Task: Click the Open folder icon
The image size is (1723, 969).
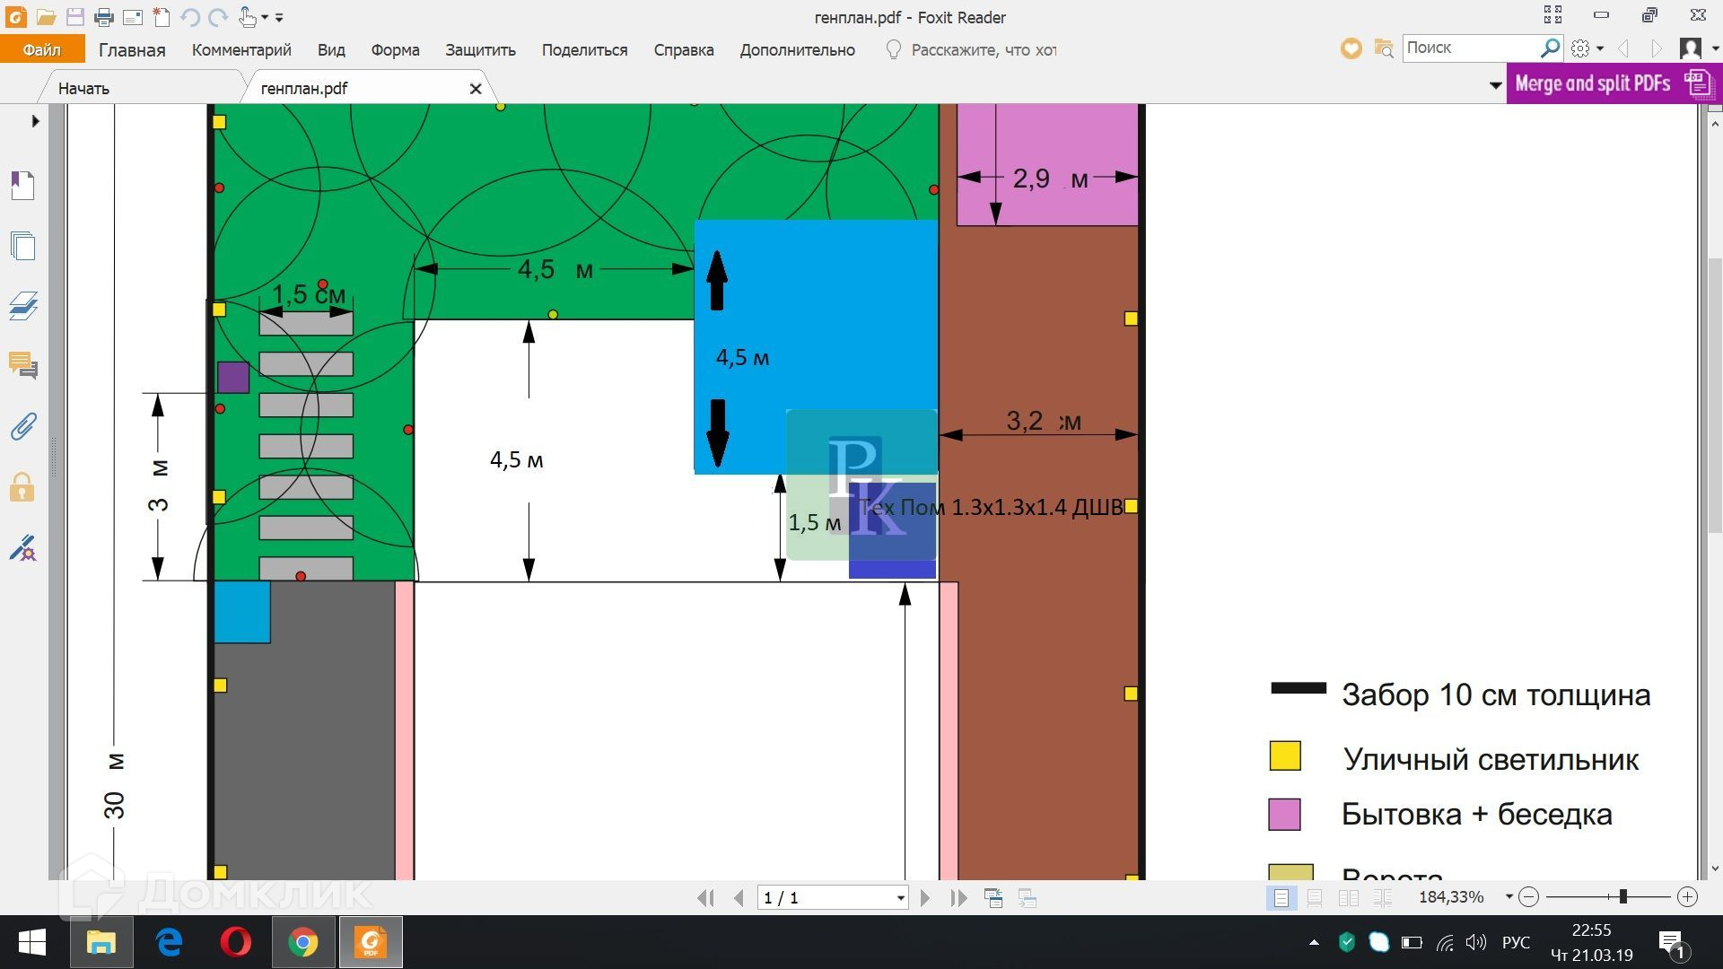Action: click(47, 17)
